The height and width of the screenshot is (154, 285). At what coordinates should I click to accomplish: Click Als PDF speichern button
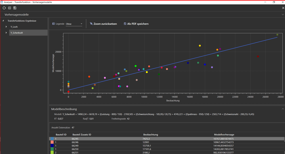[x=136, y=24]
